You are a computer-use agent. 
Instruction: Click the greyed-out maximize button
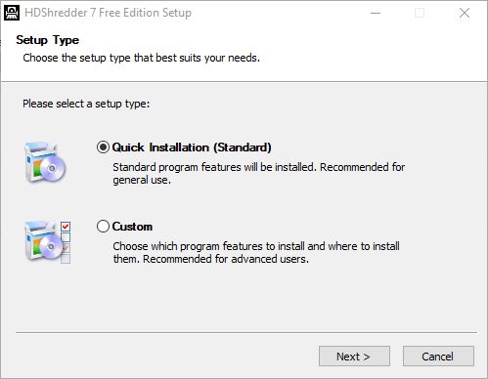pos(420,13)
